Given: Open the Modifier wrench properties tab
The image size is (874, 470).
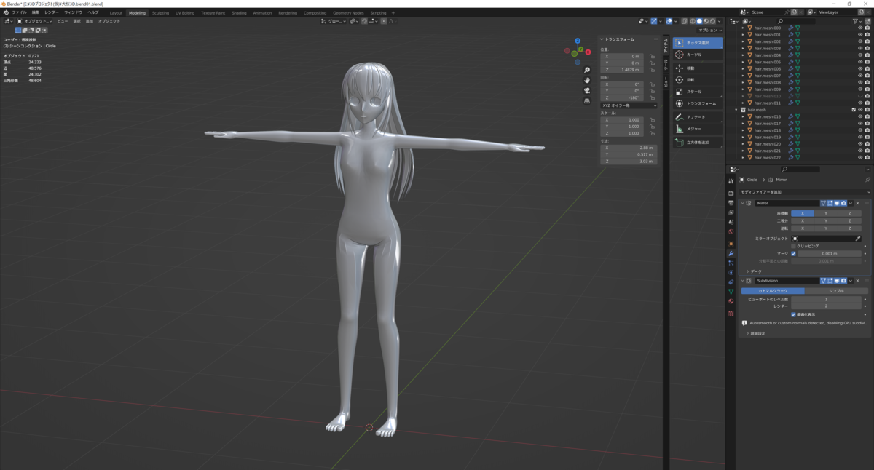Looking at the screenshot, I should click(731, 253).
